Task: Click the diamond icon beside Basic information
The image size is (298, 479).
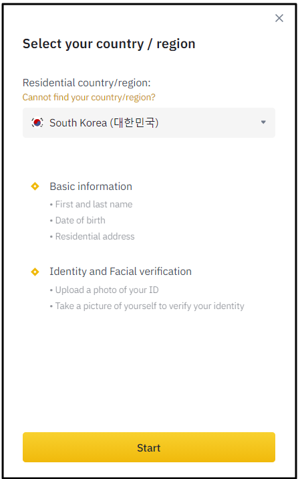Action: coord(35,186)
